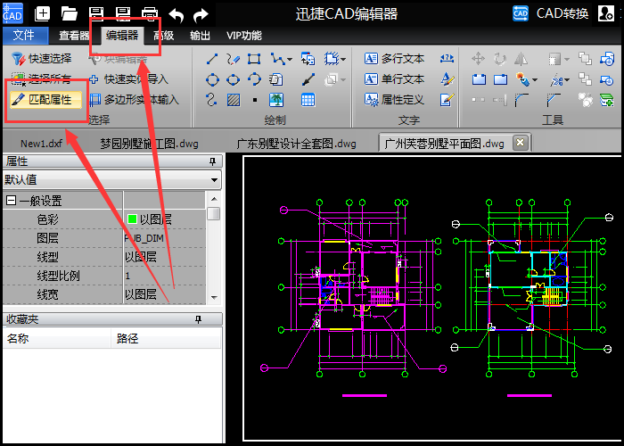Click the Undo arrow icon
This screenshot has height=446, width=624.
pyautogui.click(x=176, y=15)
